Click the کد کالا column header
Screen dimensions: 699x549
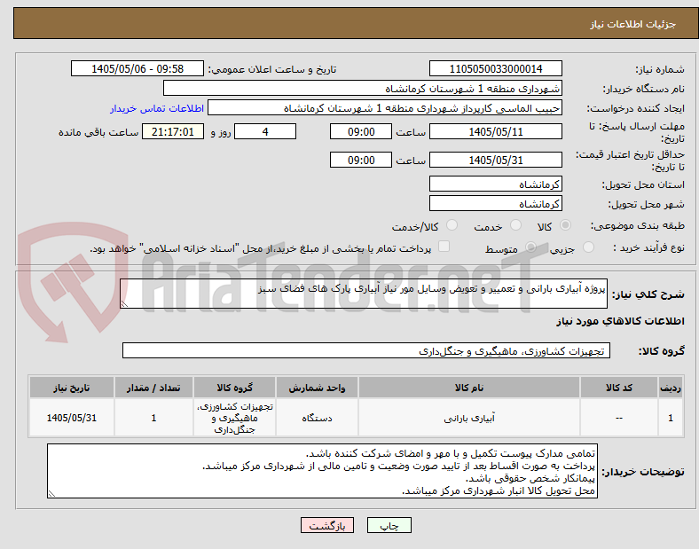point(619,388)
